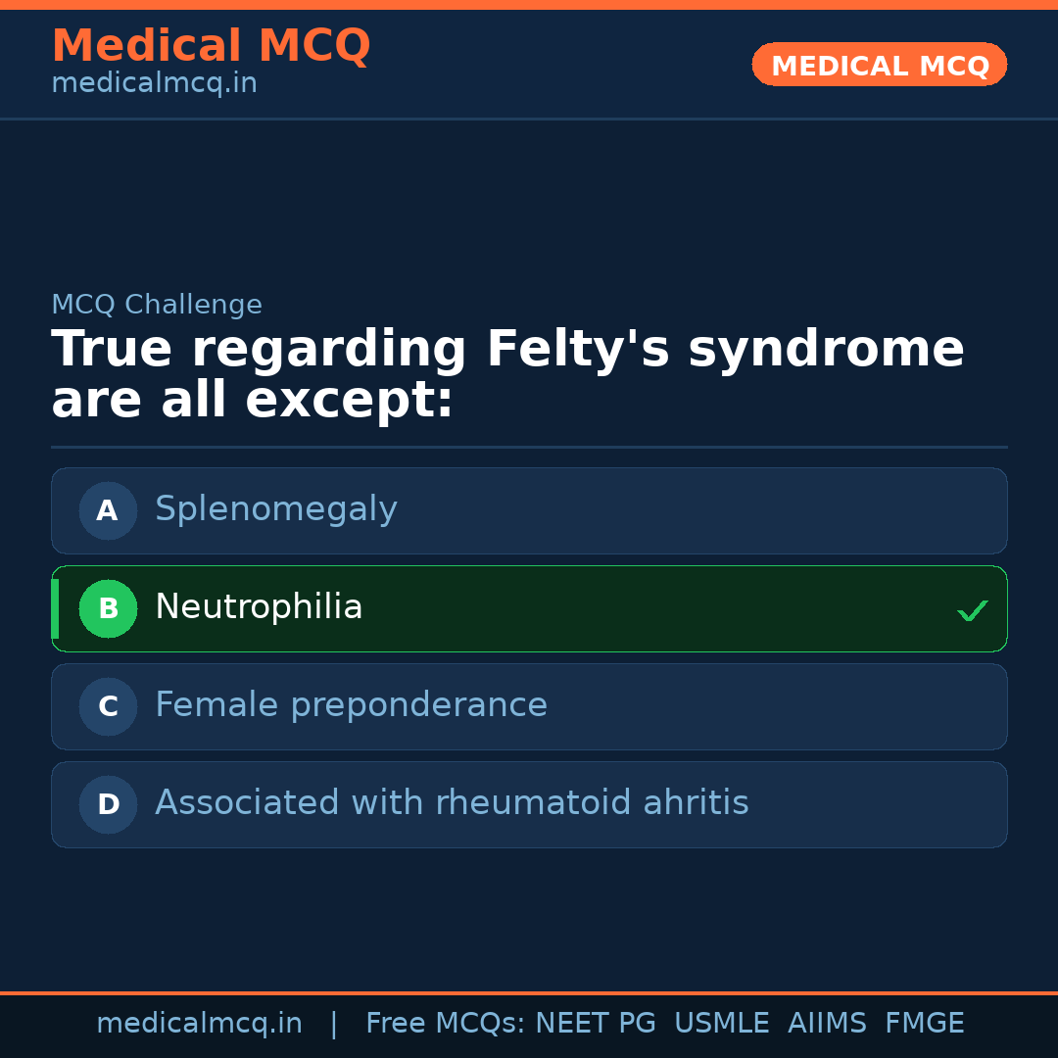Image resolution: width=1058 pixels, height=1058 pixels.
Task: Click USMLE in the footer
Action: (721, 1024)
